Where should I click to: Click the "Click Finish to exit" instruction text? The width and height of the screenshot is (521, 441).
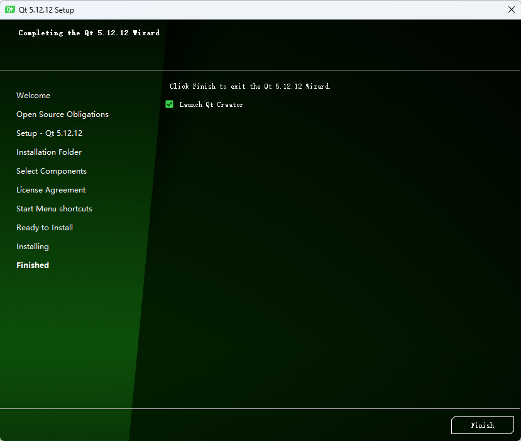(250, 86)
